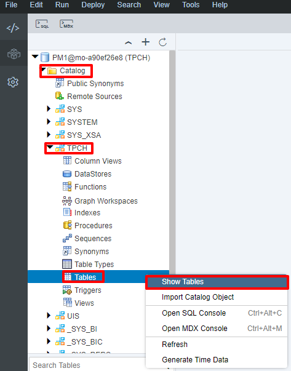291x371 pixels.
Task: Open the development view code icon
Action: point(13,28)
